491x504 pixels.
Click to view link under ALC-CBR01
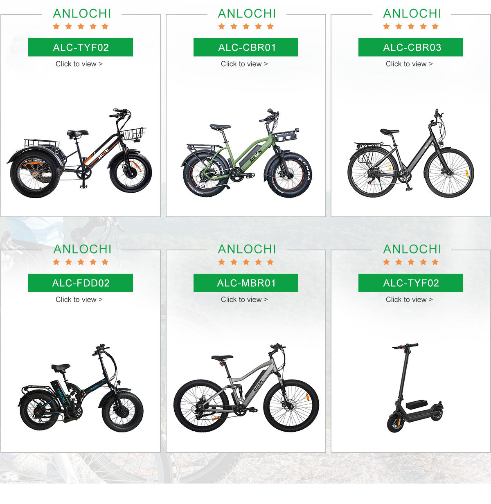pyautogui.click(x=244, y=64)
